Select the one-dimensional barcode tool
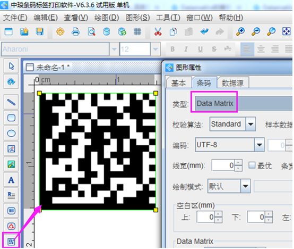 pyautogui.click(x=11, y=211)
